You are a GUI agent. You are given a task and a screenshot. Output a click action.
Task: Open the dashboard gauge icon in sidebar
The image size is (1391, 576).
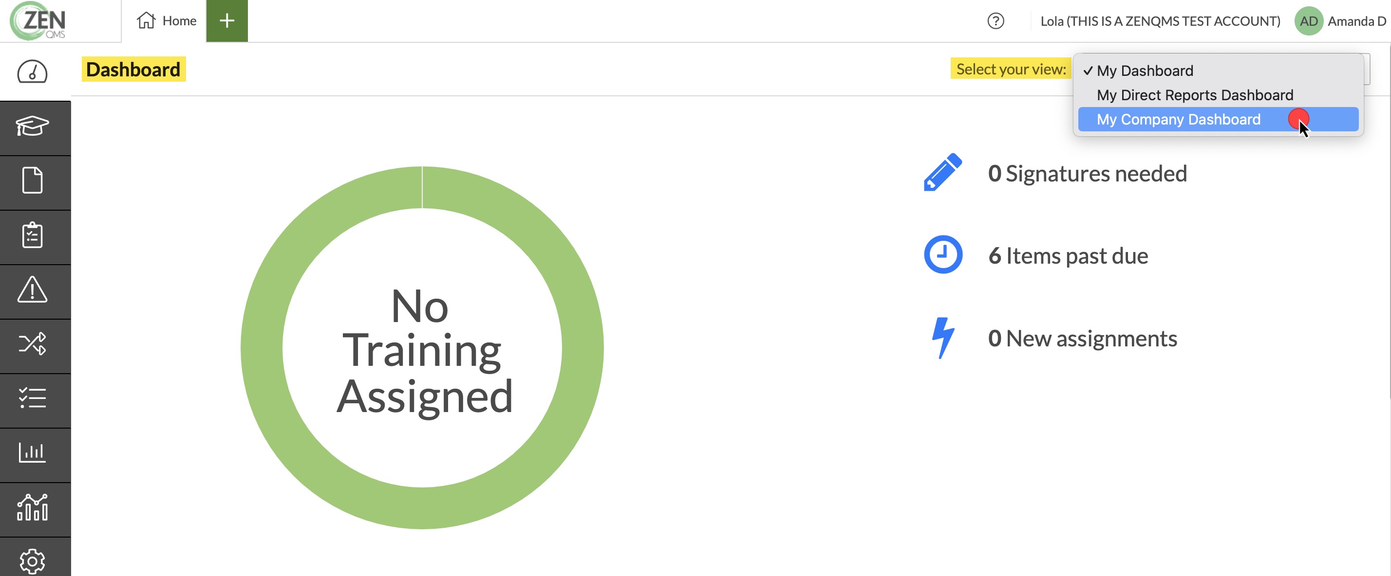[x=33, y=72]
